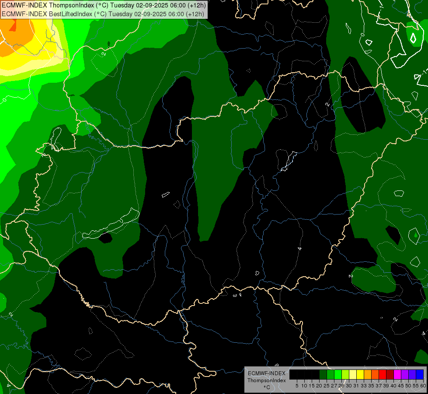Screen dimensions: 428x394
Task: Pick the orange 33–35 legend swatch
Action: 368,374
